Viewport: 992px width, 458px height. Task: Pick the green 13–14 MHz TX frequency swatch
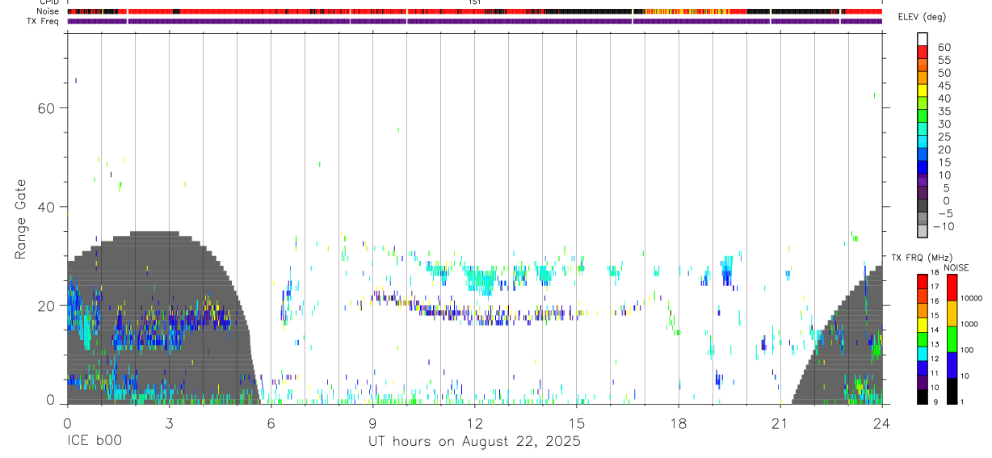(923, 338)
